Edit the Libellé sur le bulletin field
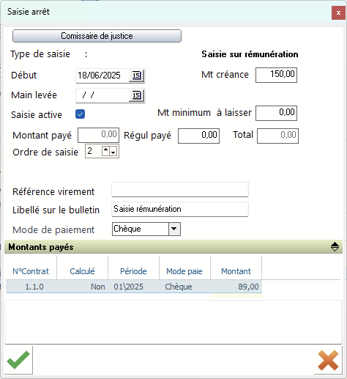The image size is (347, 379). coord(180,209)
